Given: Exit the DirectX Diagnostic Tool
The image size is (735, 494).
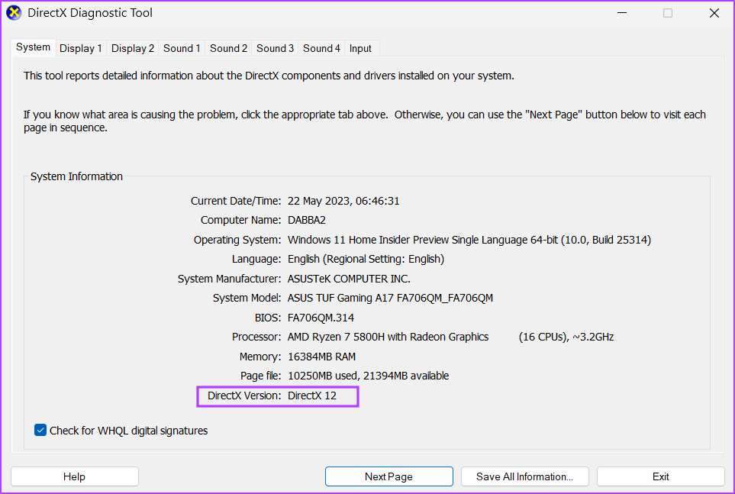Looking at the screenshot, I should point(660,476).
